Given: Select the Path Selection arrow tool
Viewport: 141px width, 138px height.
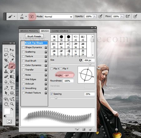Looking at the screenshot, I should pyautogui.click(x=6, y=93).
